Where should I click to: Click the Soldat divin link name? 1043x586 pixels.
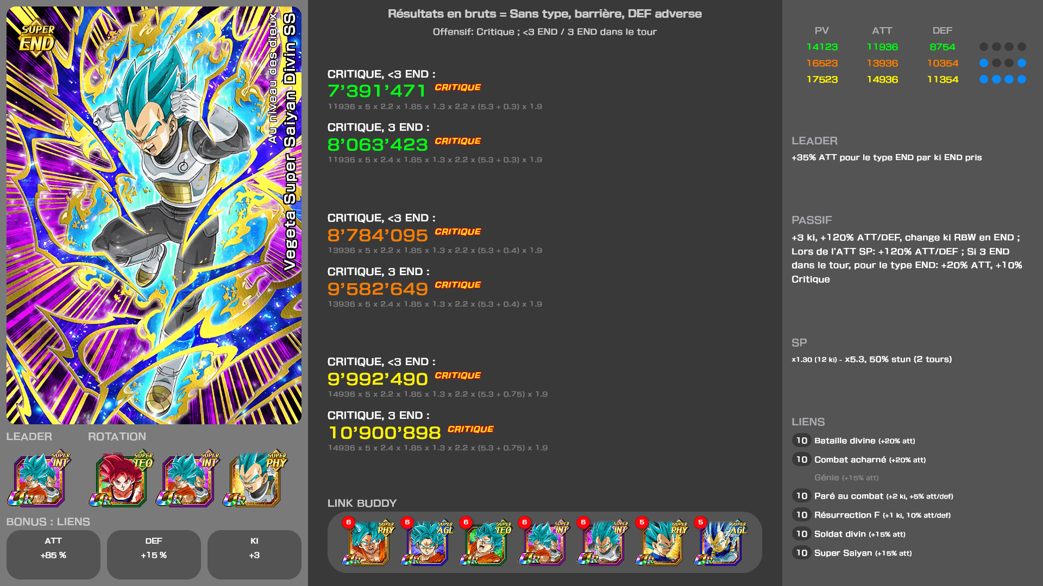pyautogui.click(x=840, y=534)
